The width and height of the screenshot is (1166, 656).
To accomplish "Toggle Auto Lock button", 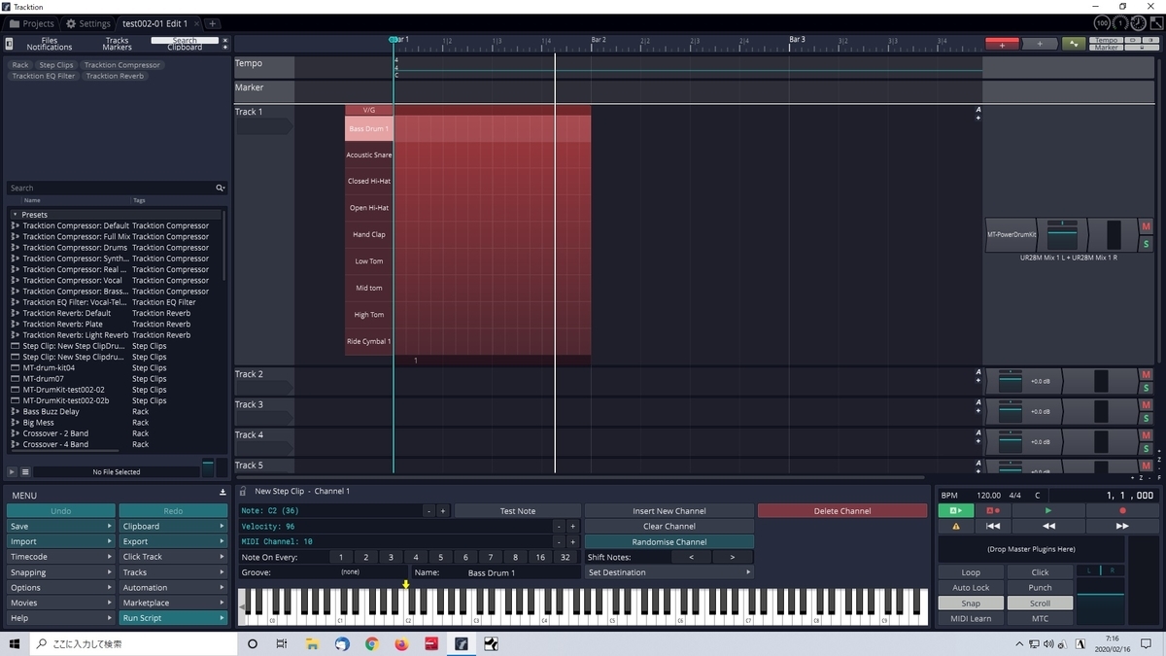I will 971,587.
